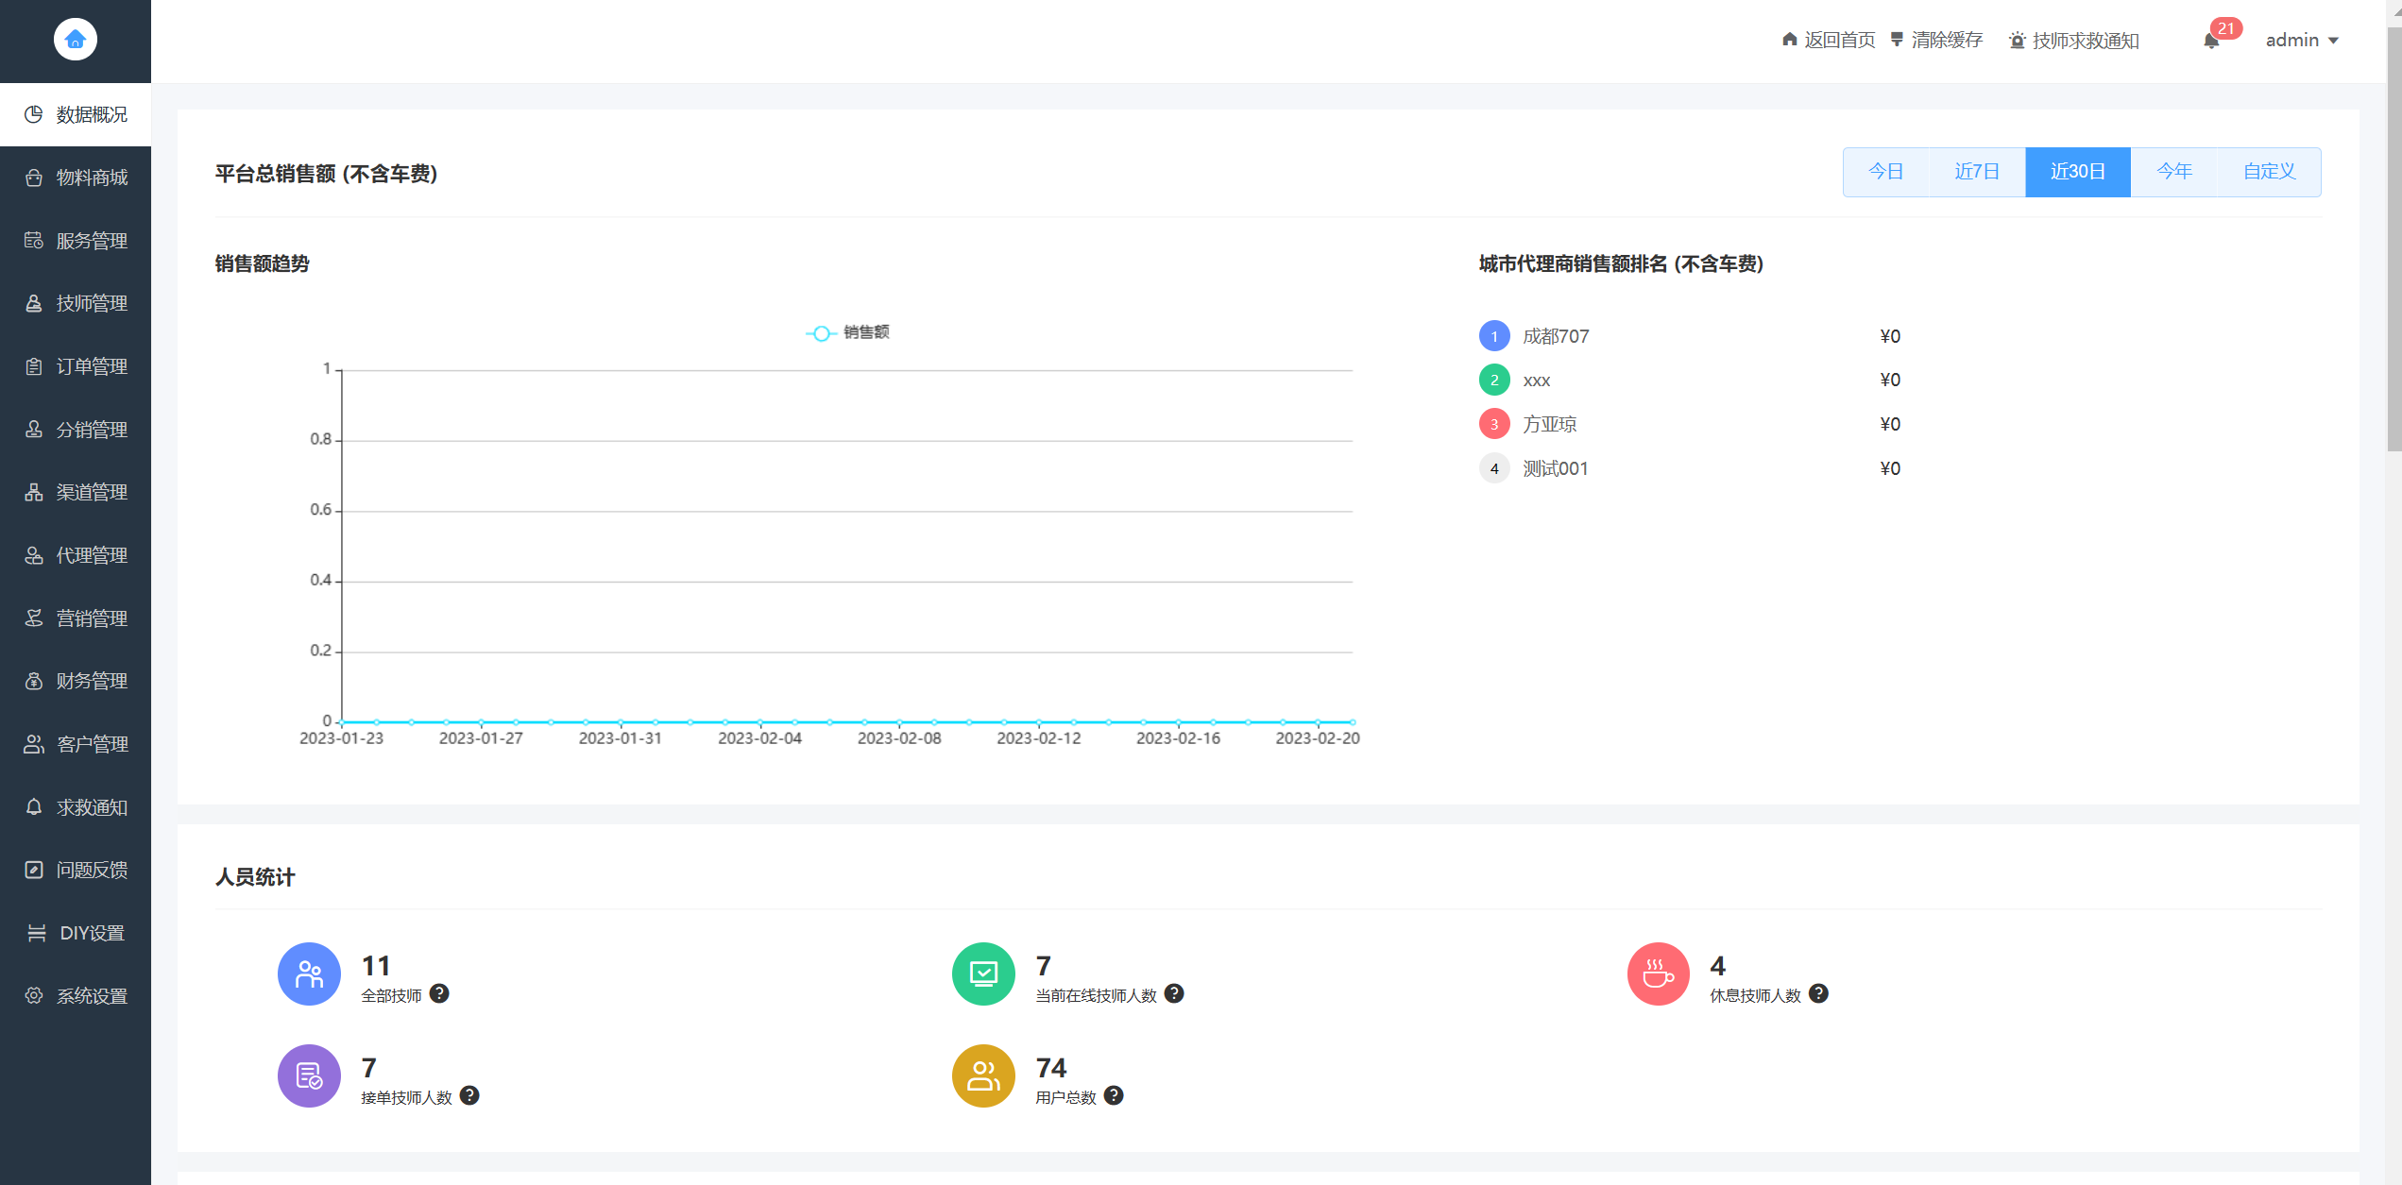Click the help icon next to 全部技师
2402x1185 pixels.
(x=438, y=992)
